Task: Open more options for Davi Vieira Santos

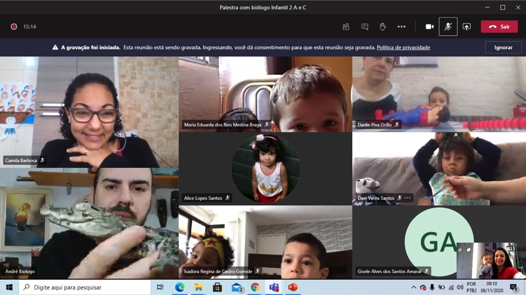Action: [x=408, y=198]
